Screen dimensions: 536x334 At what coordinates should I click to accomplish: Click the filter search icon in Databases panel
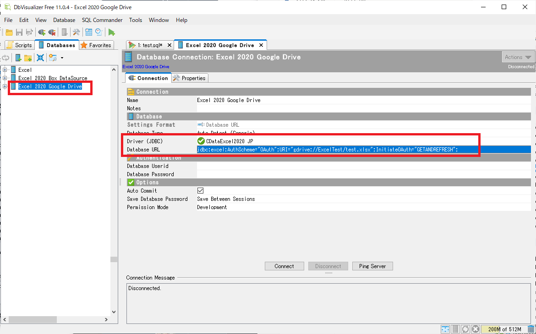pyautogui.click(x=53, y=58)
